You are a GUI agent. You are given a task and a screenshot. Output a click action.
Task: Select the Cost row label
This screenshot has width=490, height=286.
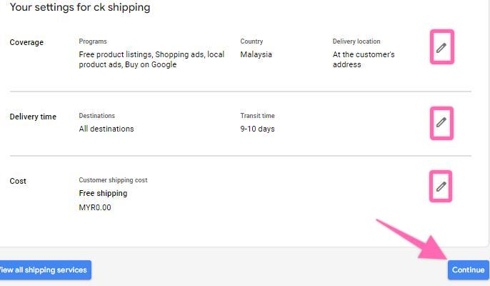pyautogui.click(x=18, y=181)
